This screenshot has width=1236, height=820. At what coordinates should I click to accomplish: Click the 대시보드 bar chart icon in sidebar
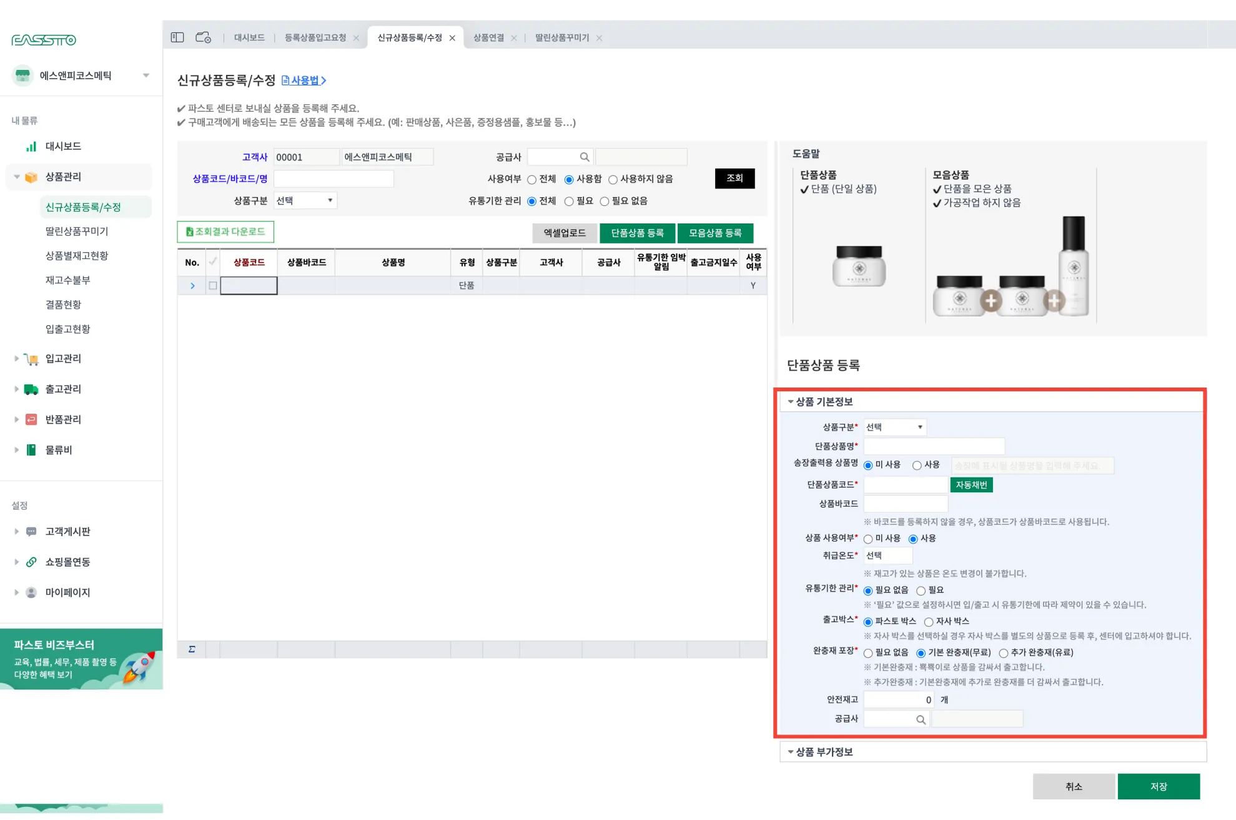31,147
